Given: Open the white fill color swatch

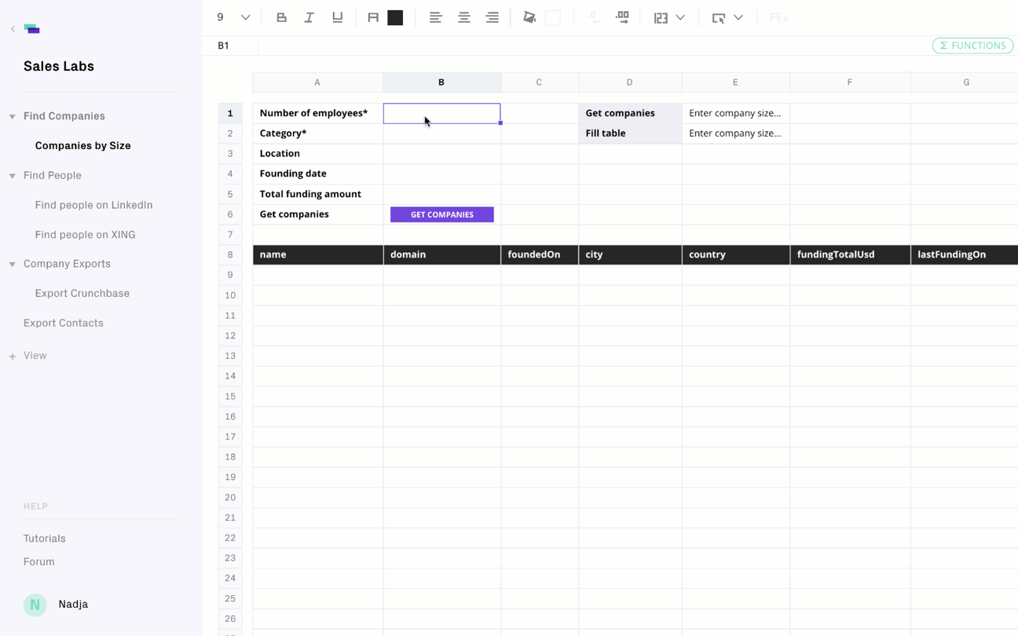Looking at the screenshot, I should point(553,17).
